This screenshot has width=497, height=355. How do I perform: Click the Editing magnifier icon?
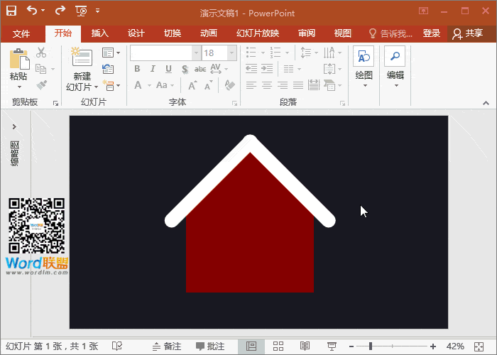pos(395,58)
